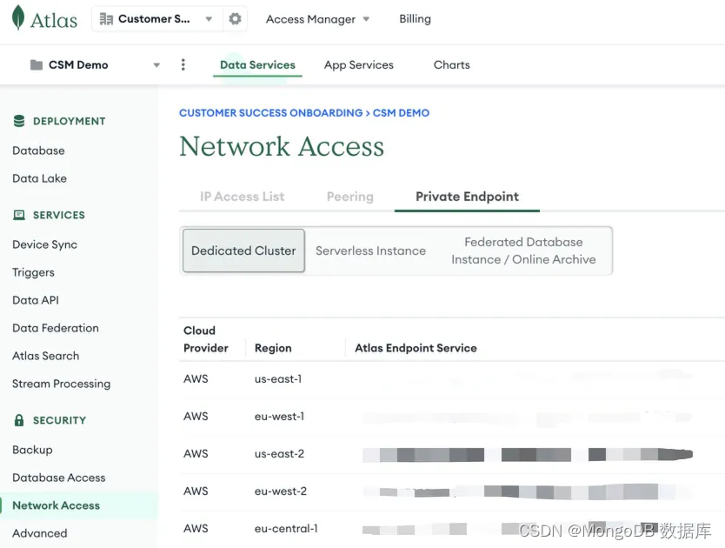Click the organization building icon

coord(106,19)
